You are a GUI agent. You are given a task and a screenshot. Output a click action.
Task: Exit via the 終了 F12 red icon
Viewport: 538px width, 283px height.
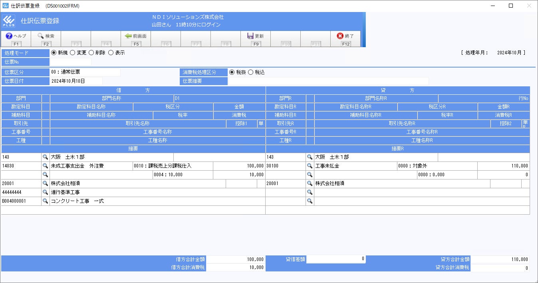[340, 36]
